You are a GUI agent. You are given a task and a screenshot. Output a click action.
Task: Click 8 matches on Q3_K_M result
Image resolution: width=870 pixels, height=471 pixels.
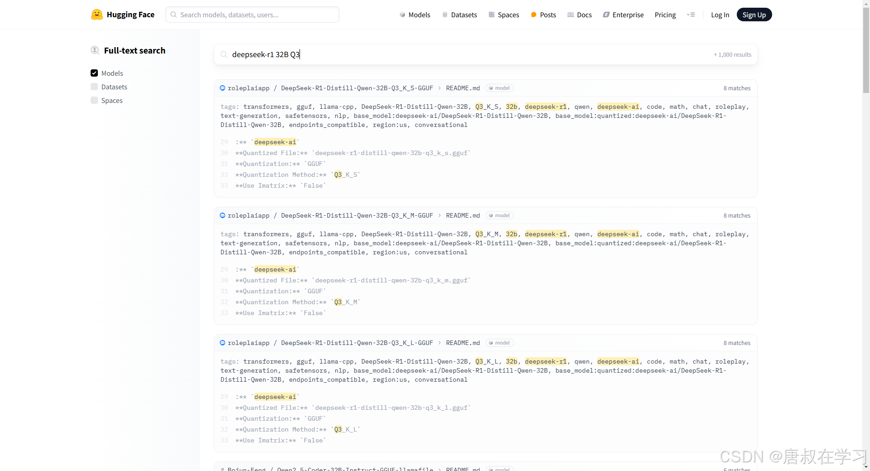click(737, 215)
